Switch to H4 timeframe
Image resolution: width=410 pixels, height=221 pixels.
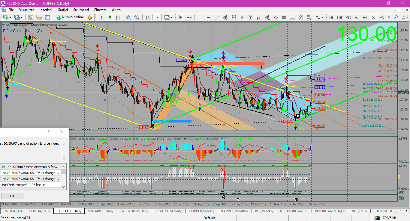365,17
